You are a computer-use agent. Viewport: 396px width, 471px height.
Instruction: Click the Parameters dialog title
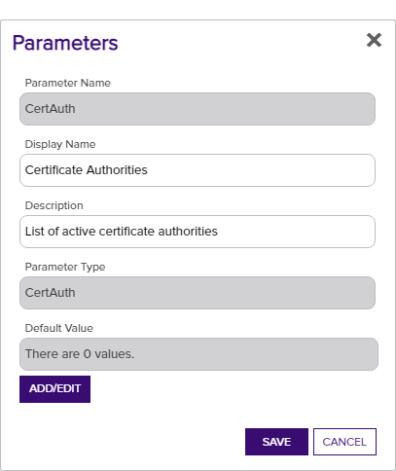(65, 43)
